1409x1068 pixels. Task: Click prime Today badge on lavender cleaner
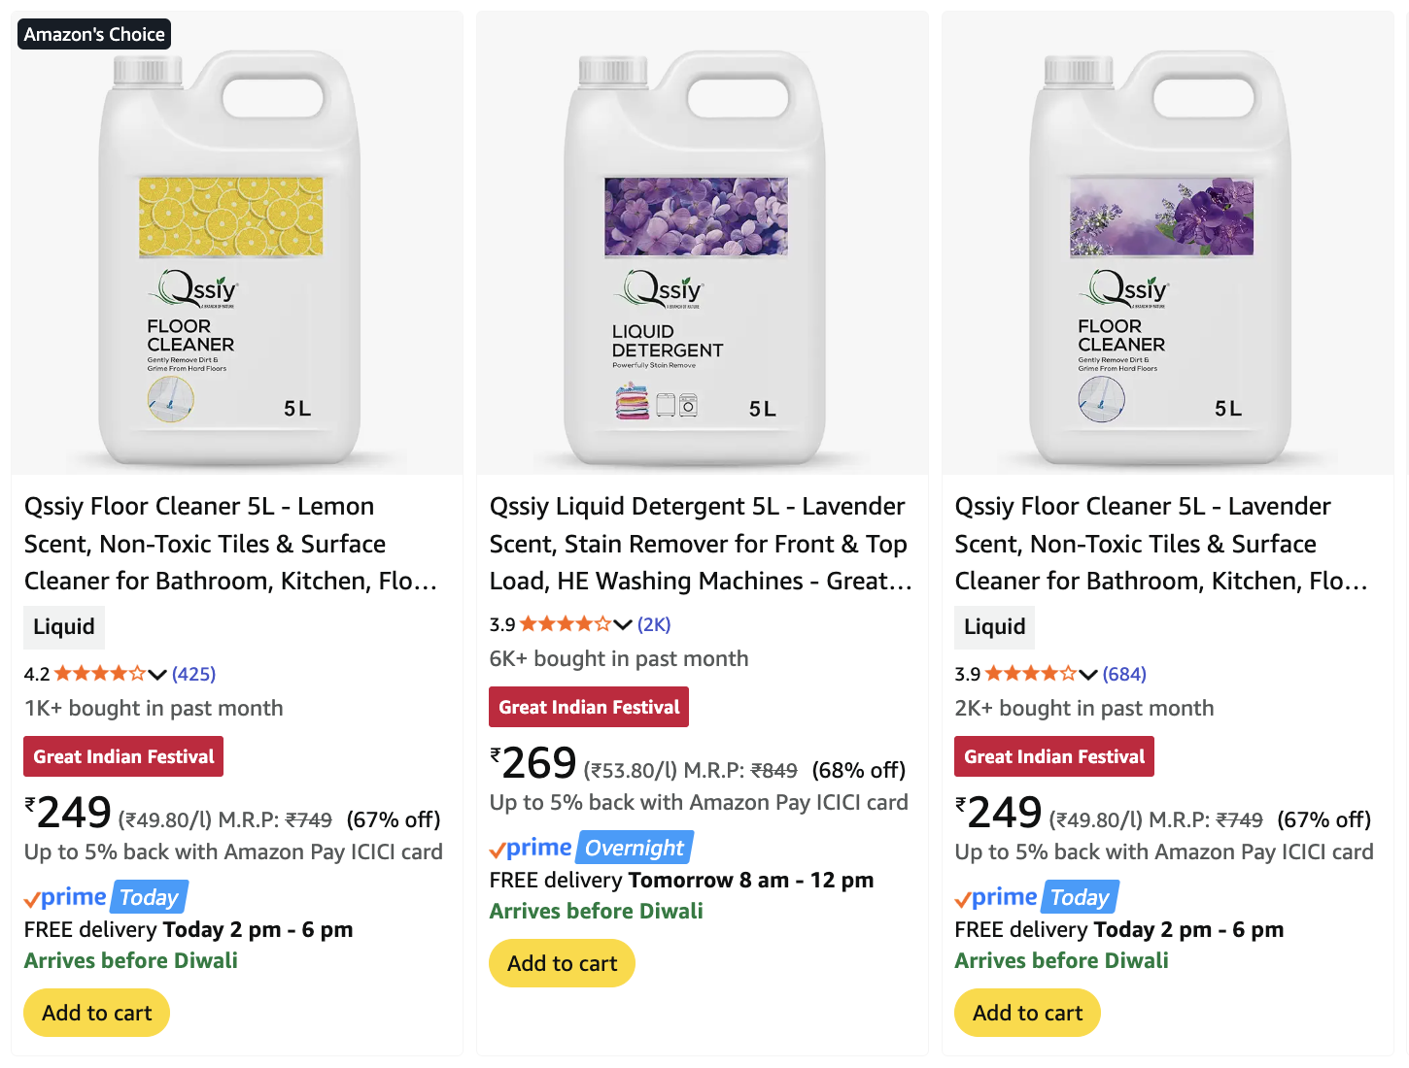pos(1036,897)
